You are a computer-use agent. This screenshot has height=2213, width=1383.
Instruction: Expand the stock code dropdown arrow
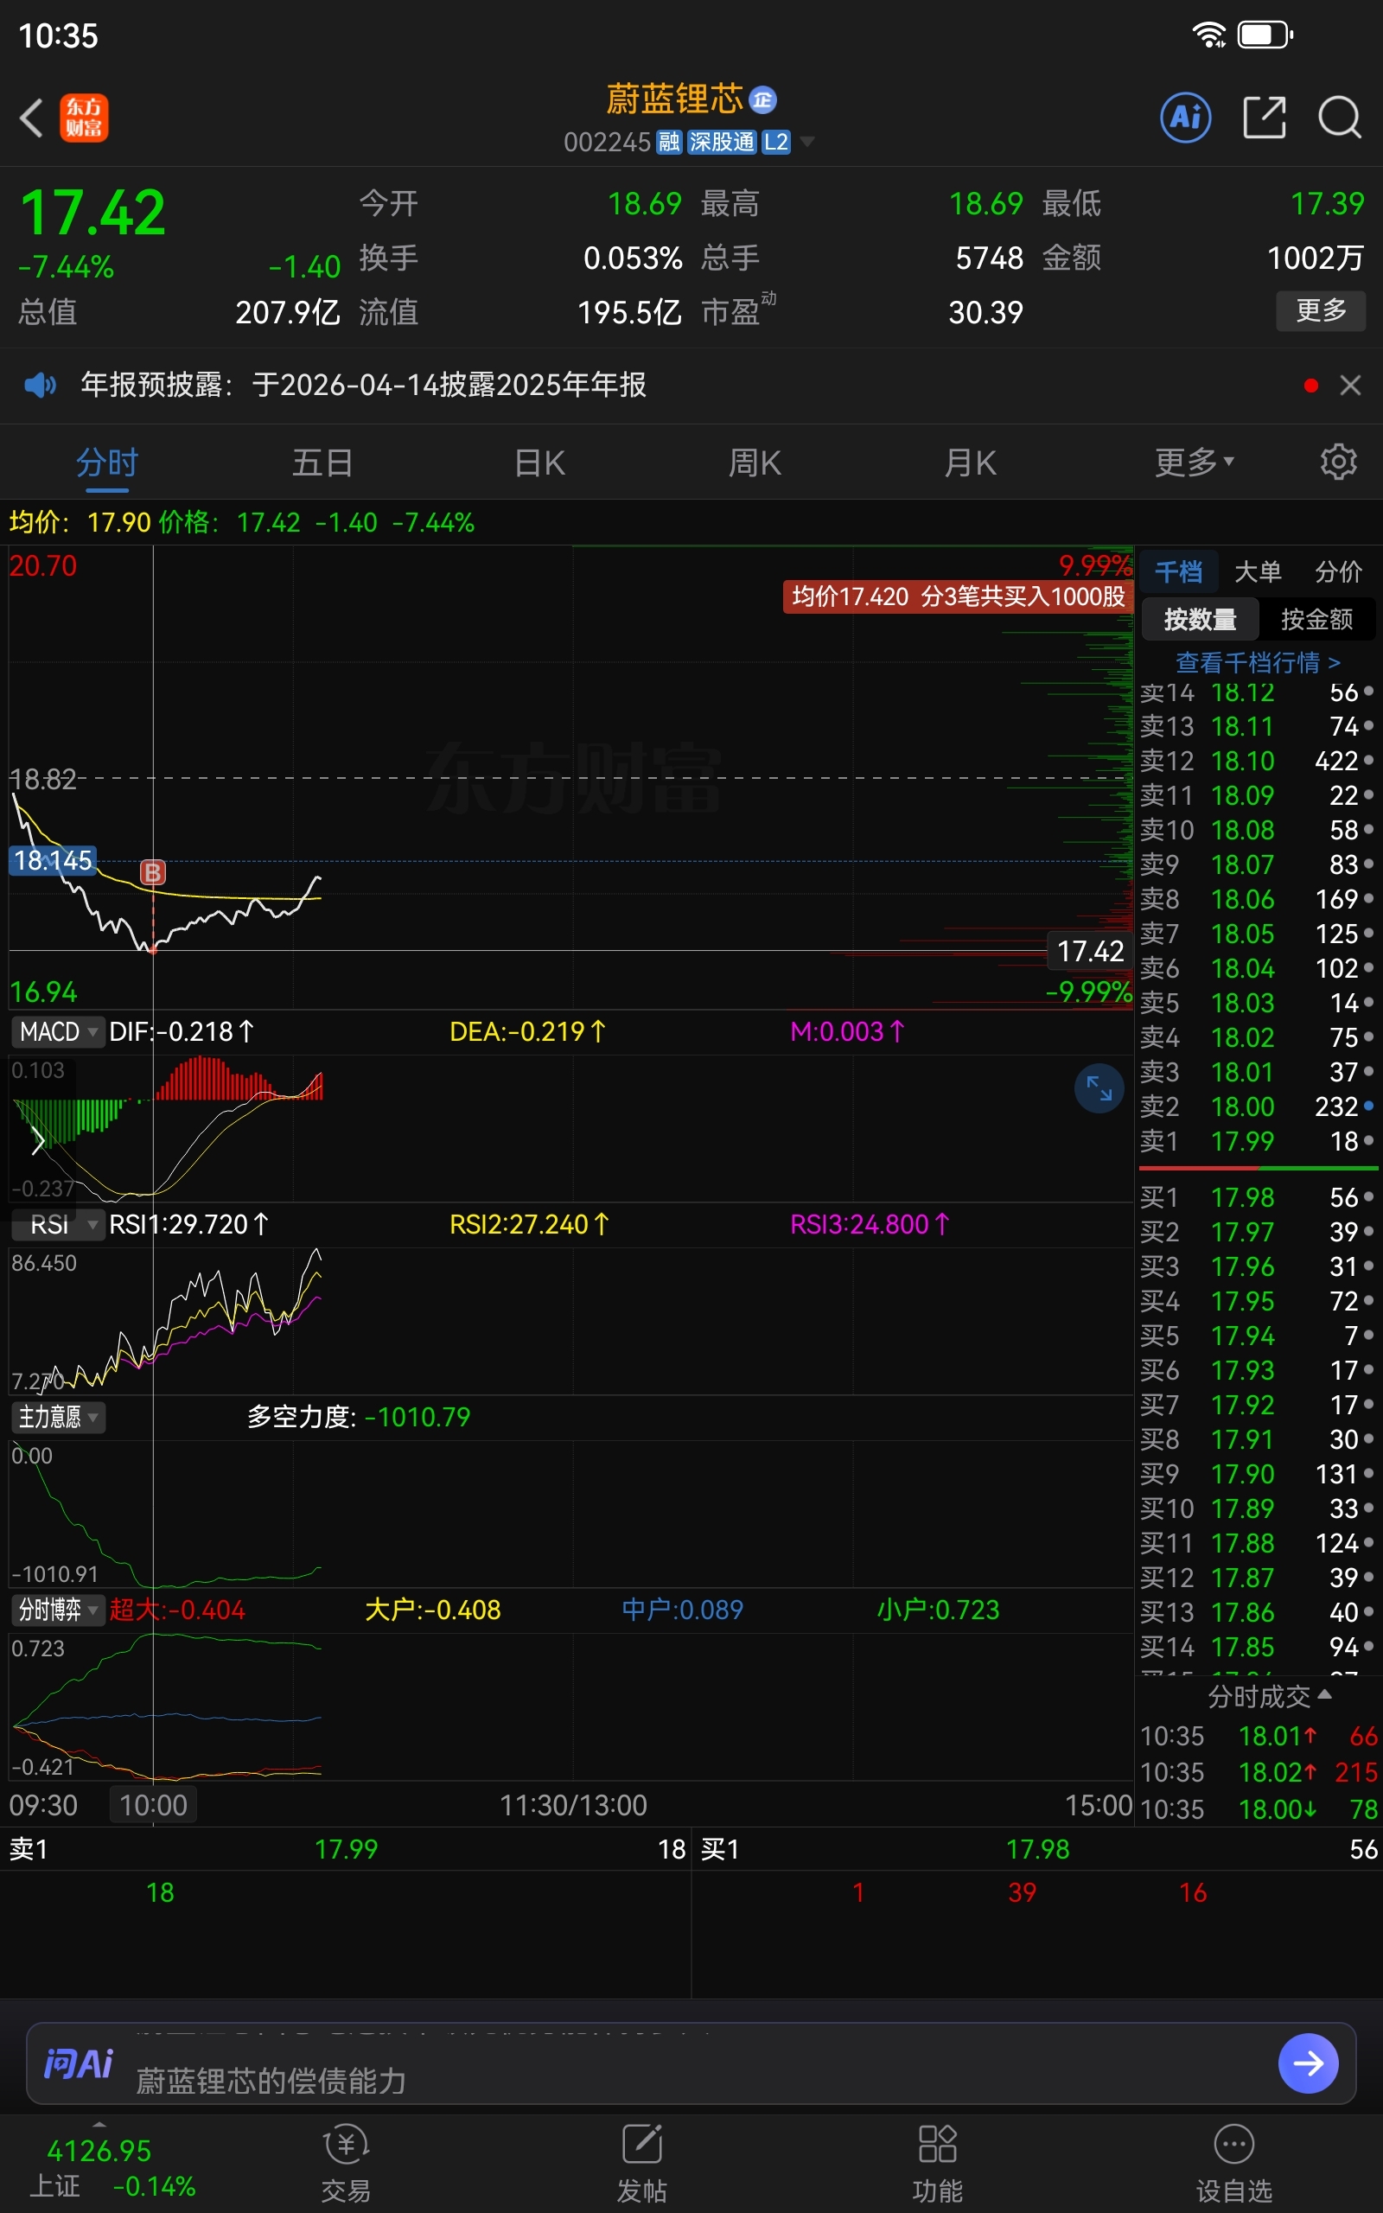[806, 142]
